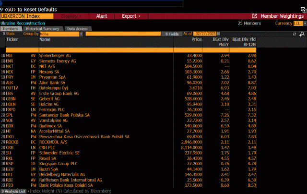Select the NKT A/S row
The width and height of the screenshot is (307, 194).
(x=128, y=66)
